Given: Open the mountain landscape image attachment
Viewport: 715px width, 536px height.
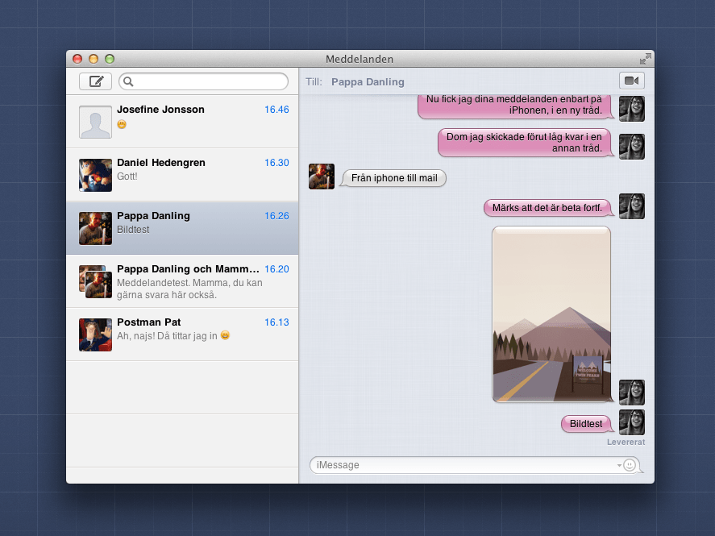Looking at the screenshot, I should tap(551, 314).
